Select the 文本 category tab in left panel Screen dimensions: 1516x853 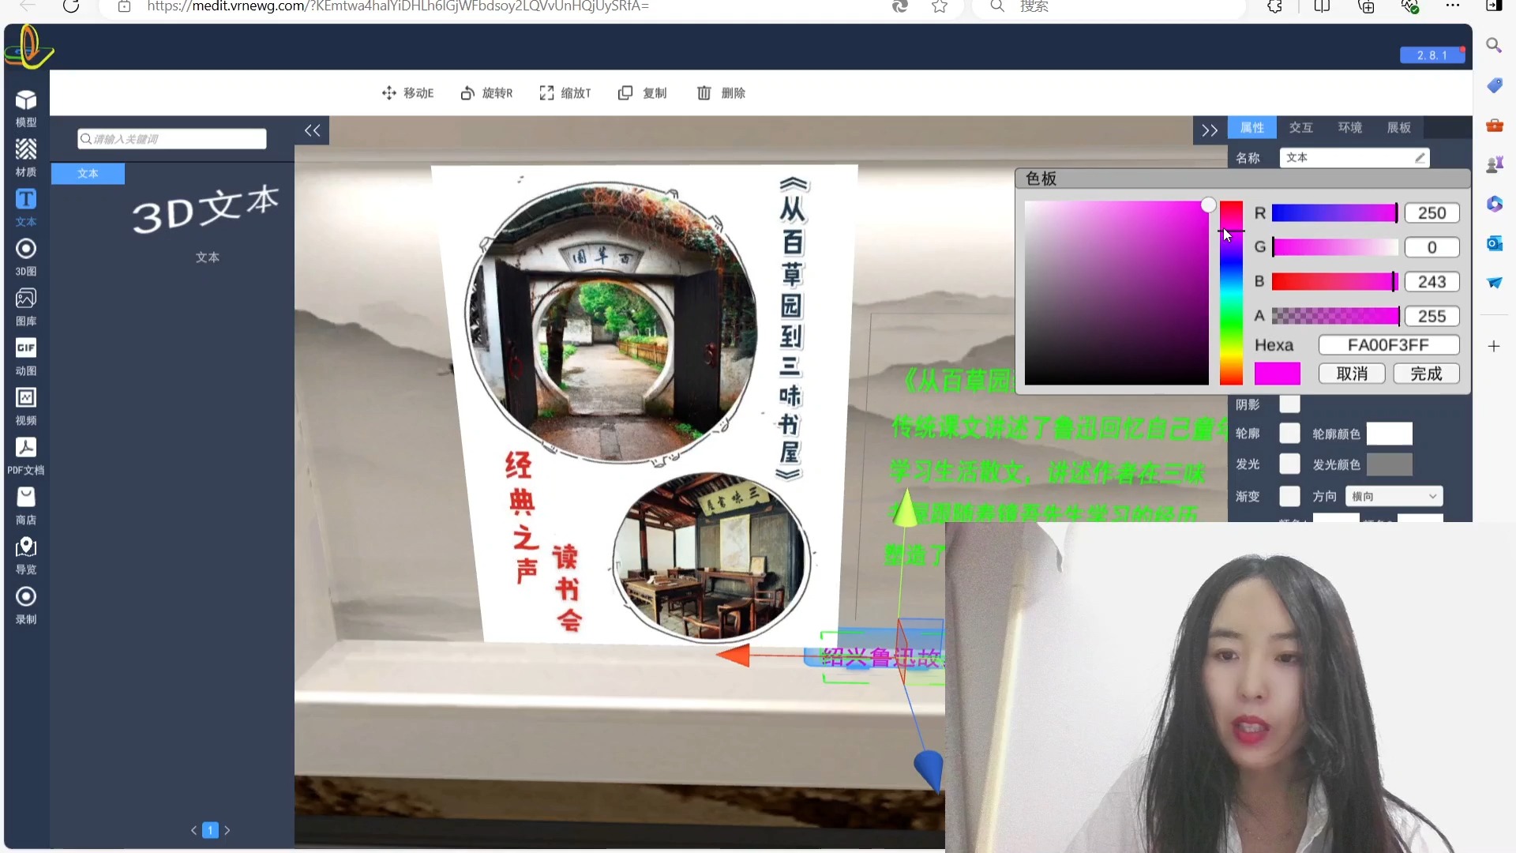[88, 174]
